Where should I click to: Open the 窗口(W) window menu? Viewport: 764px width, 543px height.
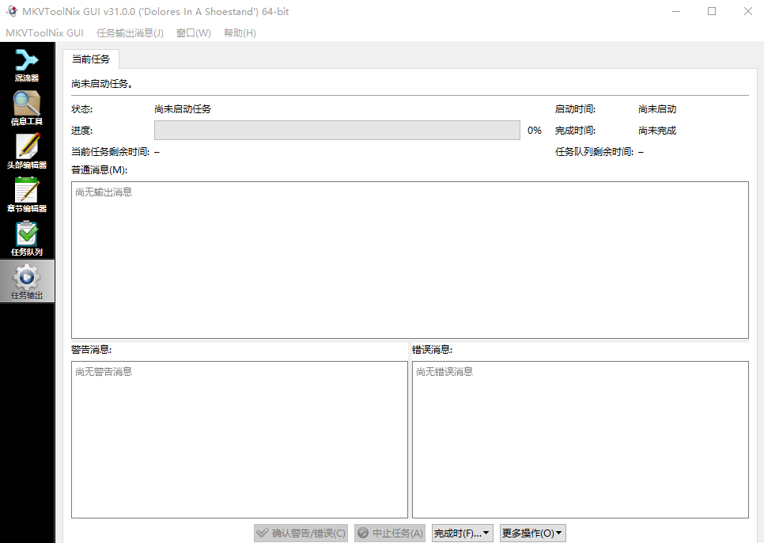coord(193,33)
